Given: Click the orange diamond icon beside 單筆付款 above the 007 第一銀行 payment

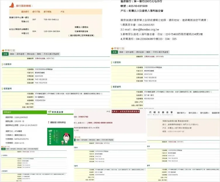Looking at the screenshot, I should point(112,48).
